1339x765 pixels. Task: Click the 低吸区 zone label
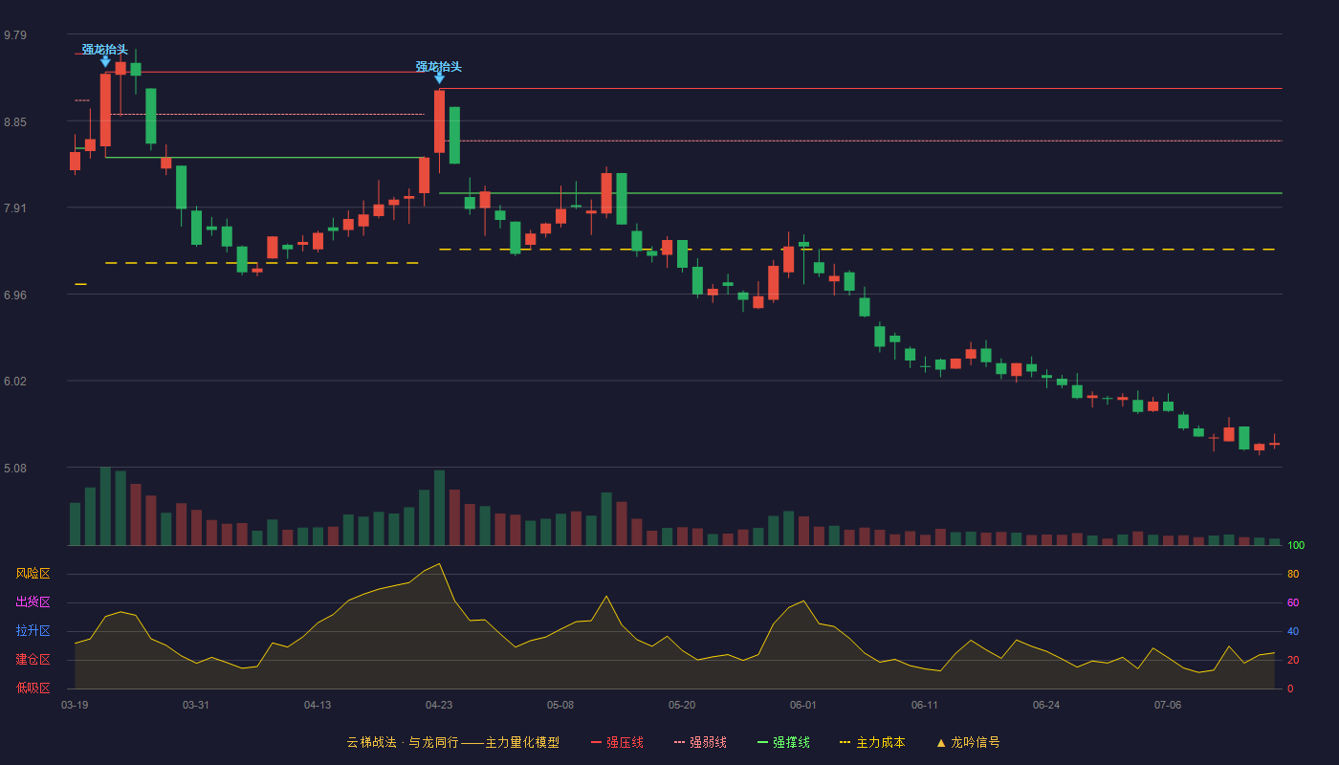33,687
